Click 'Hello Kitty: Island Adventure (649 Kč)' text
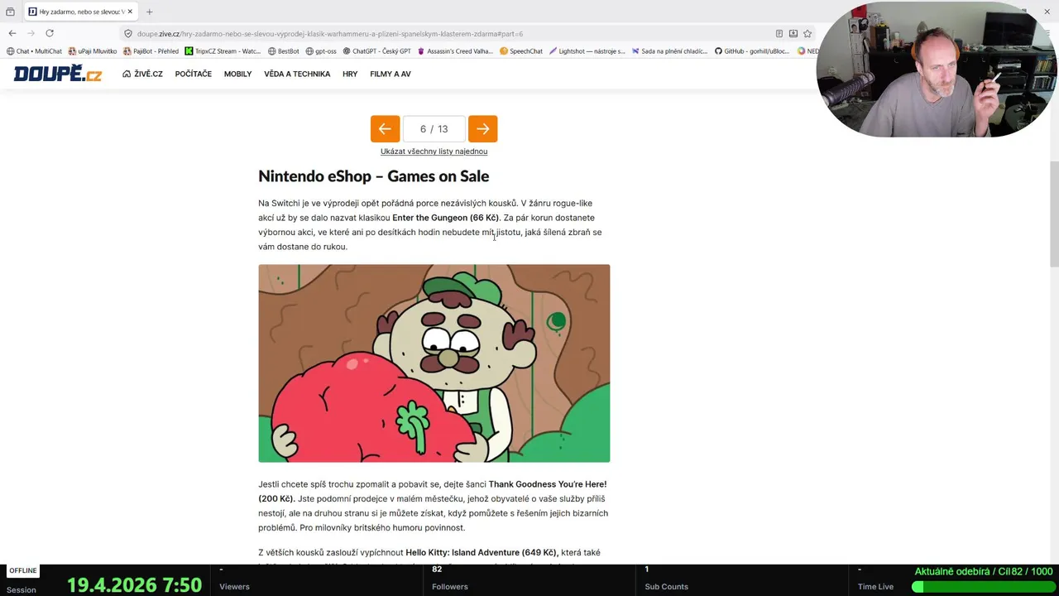Screen dimensions: 1059x596 [482, 553]
